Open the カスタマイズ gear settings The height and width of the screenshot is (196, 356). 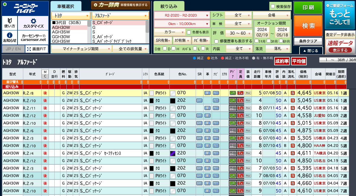tap(33, 23)
